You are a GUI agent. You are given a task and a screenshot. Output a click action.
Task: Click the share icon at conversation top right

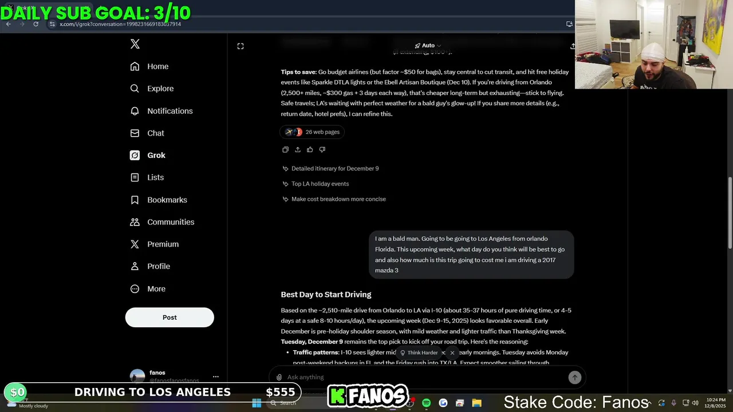click(572, 46)
